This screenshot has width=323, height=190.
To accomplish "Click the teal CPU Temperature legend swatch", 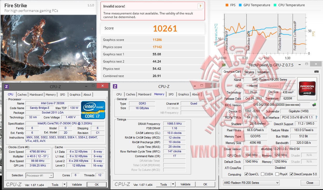I will (x=275, y=5).
